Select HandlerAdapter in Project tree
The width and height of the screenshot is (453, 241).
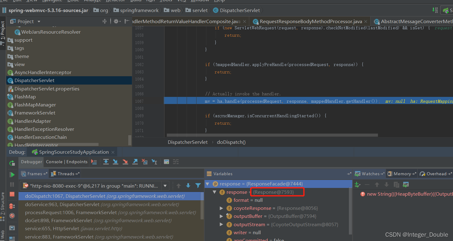click(33, 121)
